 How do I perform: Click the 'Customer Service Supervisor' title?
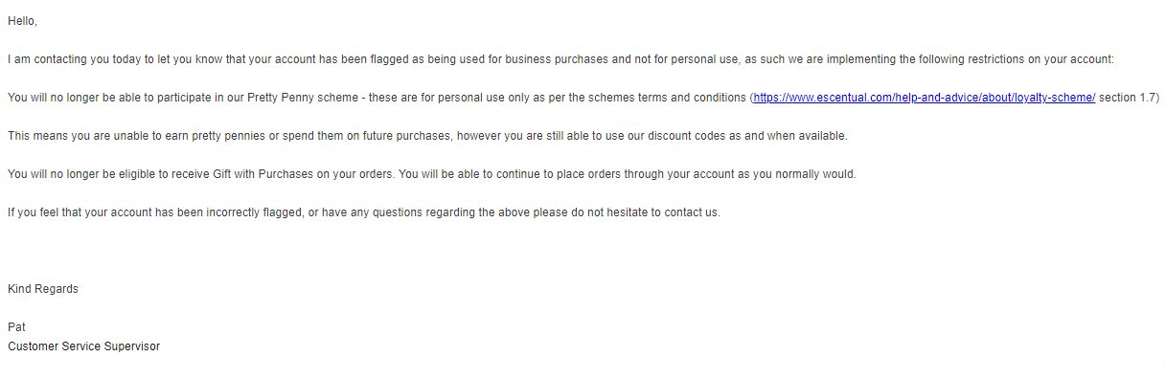pos(83,346)
